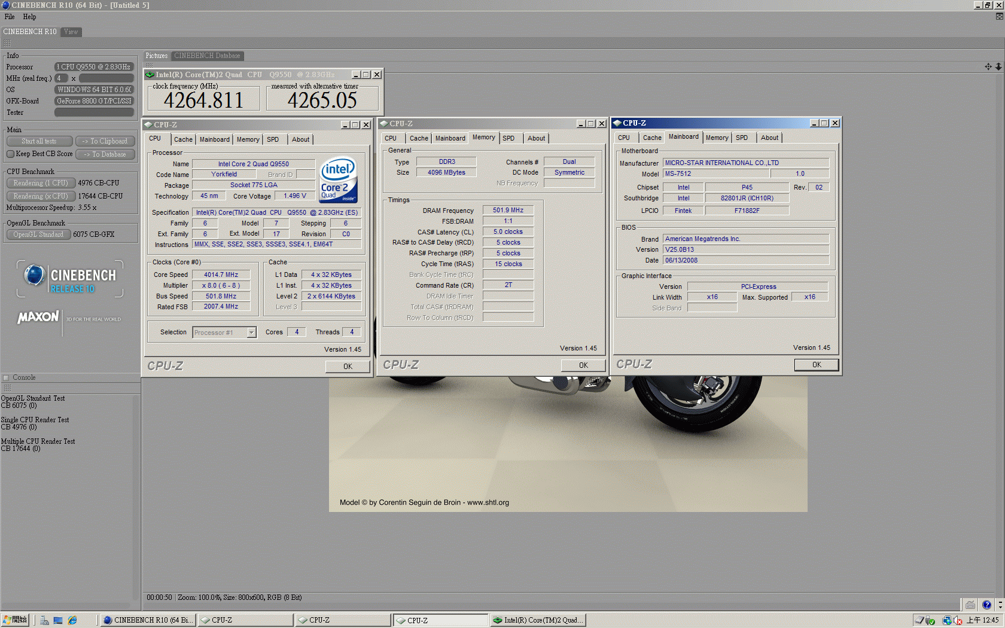Click the To Database button

105,154
